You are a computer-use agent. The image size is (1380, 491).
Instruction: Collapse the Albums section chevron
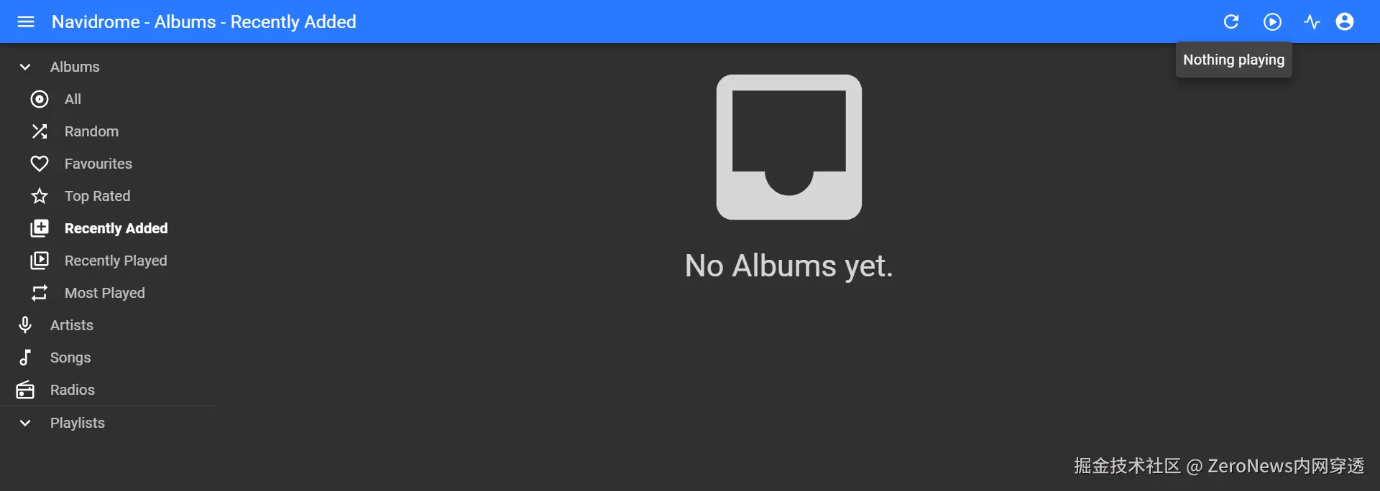(25, 67)
